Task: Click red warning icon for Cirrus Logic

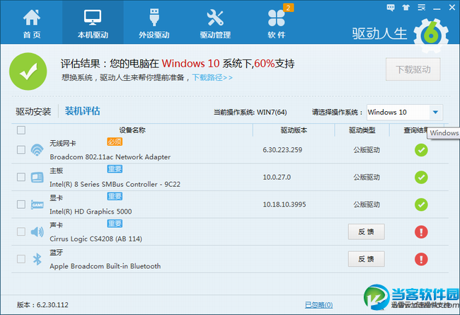Action: point(421,232)
